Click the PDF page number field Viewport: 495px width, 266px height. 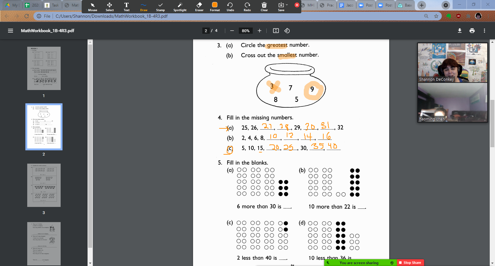point(206,31)
